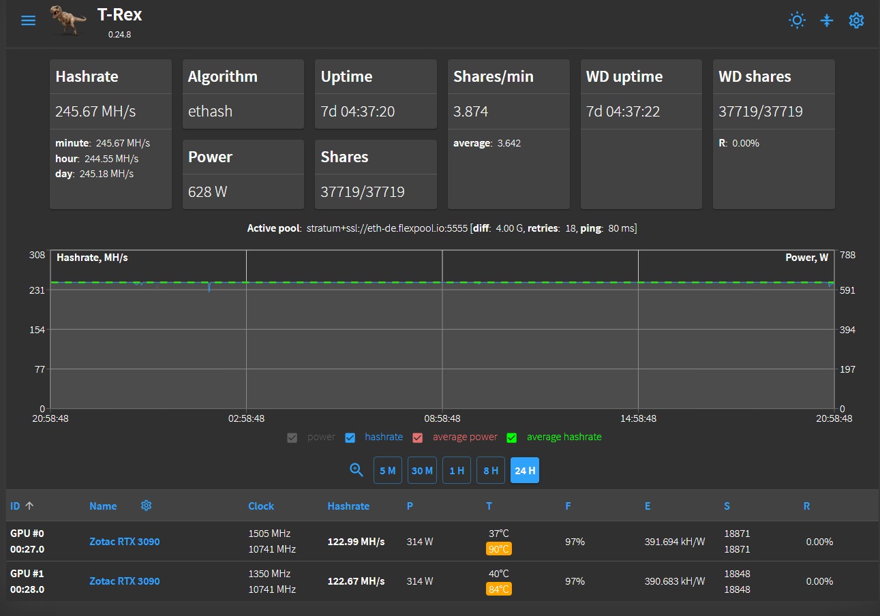Select the 1 H chart range
Screen dimensions: 880x616
click(x=457, y=470)
